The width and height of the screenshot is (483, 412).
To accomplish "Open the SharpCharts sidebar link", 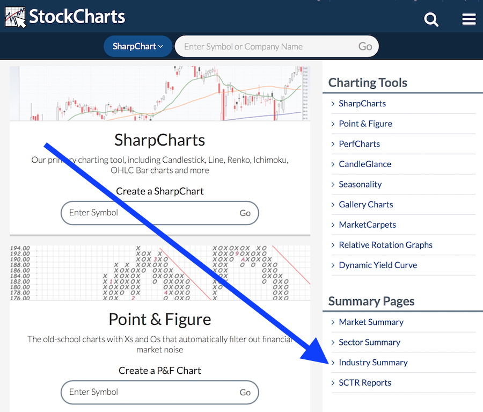I will (x=362, y=104).
